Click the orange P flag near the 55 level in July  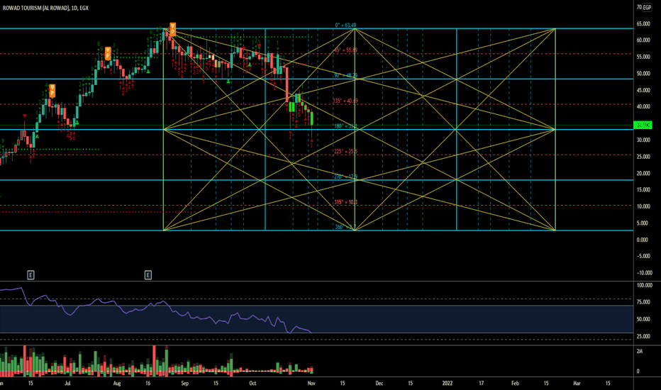pyautogui.click(x=108, y=53)
